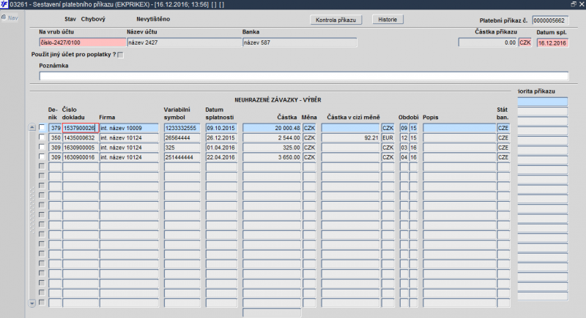Click the Datum spl. field 16.12.2016

click(552, 43)
